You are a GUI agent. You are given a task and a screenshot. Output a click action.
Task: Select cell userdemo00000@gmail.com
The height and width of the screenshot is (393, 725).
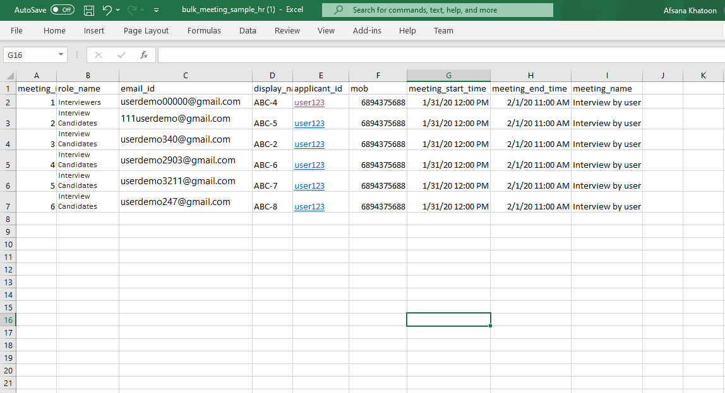point(186,102)
